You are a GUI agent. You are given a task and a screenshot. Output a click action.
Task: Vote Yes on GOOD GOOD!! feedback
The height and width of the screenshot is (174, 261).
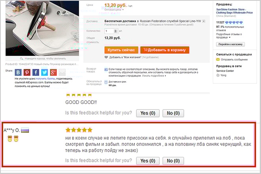point(148,113)
